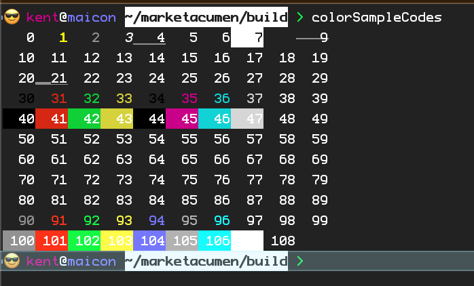Click the light gray text 37
474x286 pixels.
255,99
